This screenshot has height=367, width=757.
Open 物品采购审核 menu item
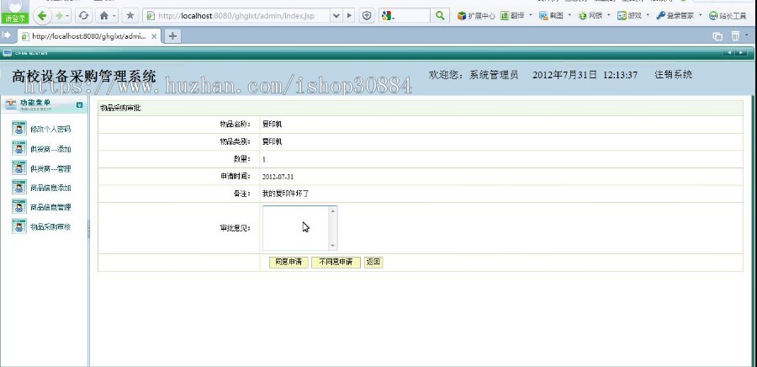tap(50, 226)
